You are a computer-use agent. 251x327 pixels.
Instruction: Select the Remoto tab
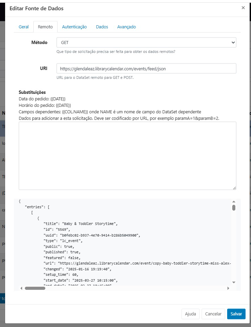click(x=45, y=27)
